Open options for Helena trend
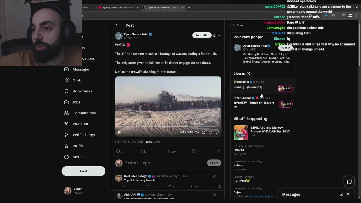The width and height of the screenshot is (361, 203). [x=291, y=162]
